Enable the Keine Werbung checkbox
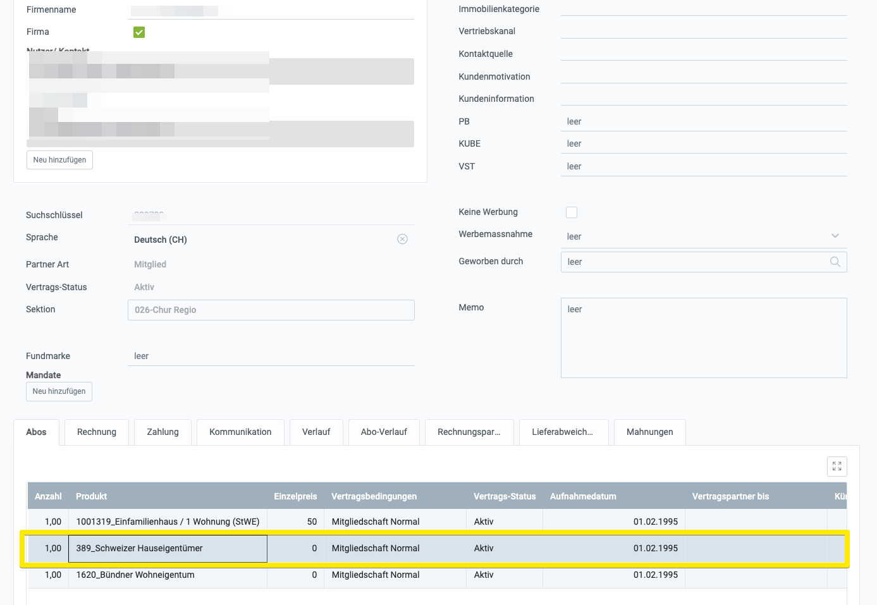877x605 pixels. (x=572, y=212)
